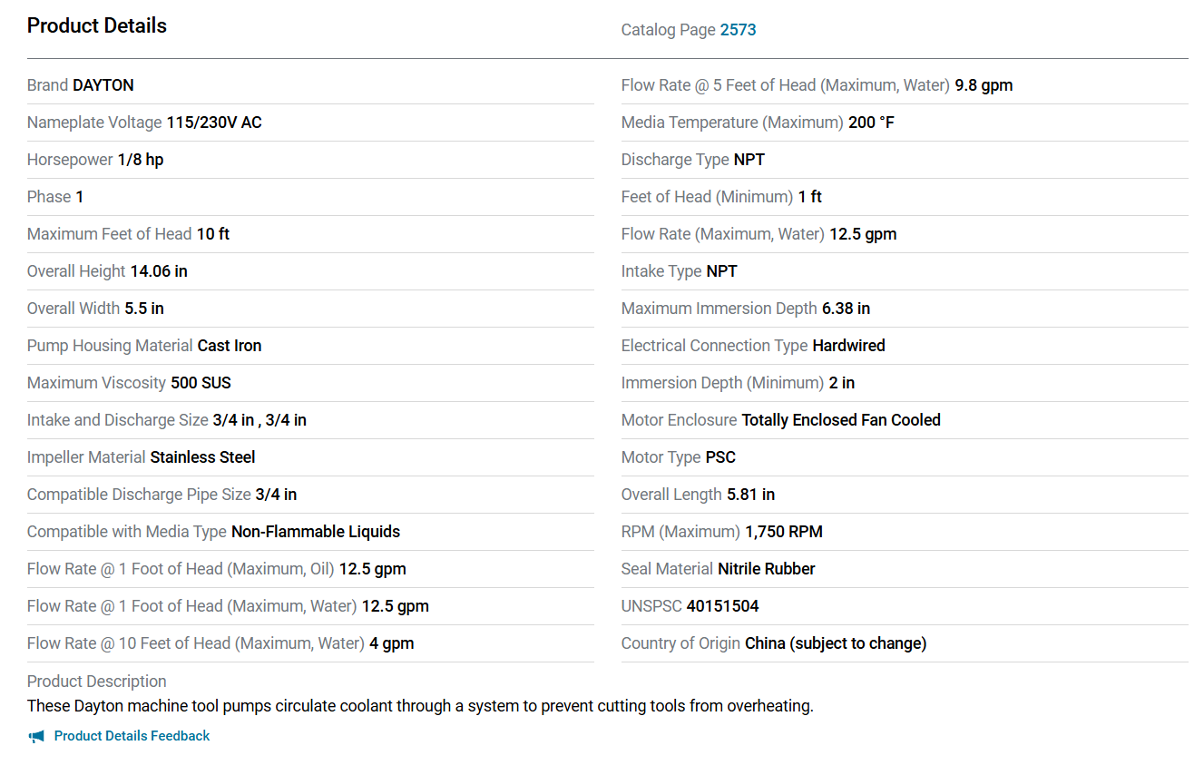Click the UNSPSC code 40151504
This screenshot has width=1204, height=775.
[722, 606]
